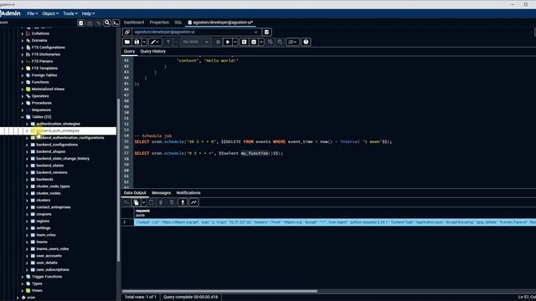Select the backend_state_change_history table

point(63,159)
